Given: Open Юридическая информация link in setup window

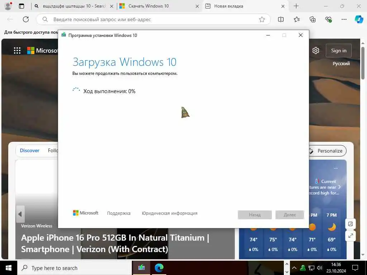Looking at the screenshot, I should pyautogui.click(x=170, y=213).
